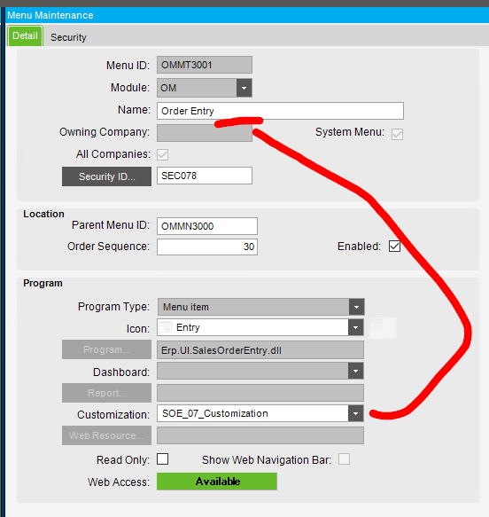Open the Customization dropdown arrow
Image resolution: width=489 pixels, height=517 pixels.
coord(355,413)
